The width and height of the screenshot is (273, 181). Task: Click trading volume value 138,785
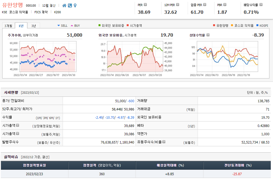click(x=263, y=101)
